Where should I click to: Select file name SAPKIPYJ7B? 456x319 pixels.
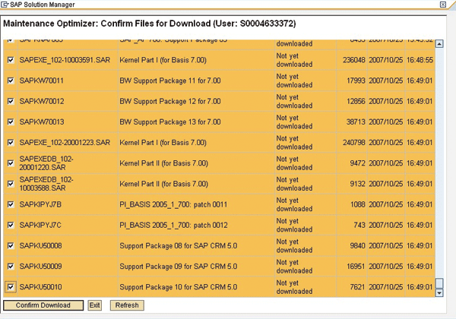pyautogui.click(x=40, y=204)
